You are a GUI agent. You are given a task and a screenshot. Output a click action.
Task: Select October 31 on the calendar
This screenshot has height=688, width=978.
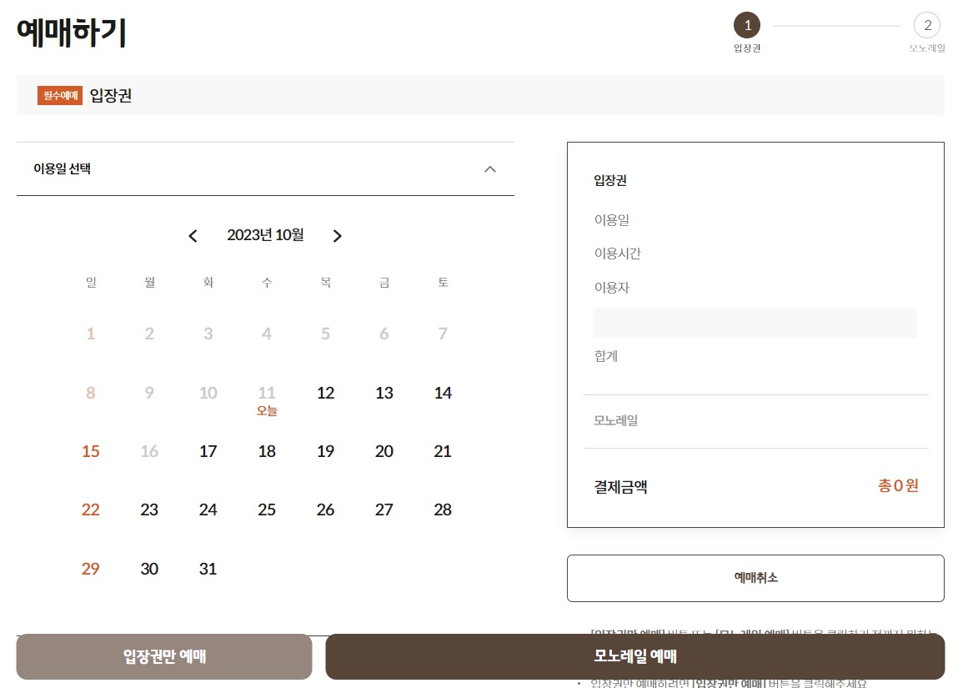tap(208, 569)
